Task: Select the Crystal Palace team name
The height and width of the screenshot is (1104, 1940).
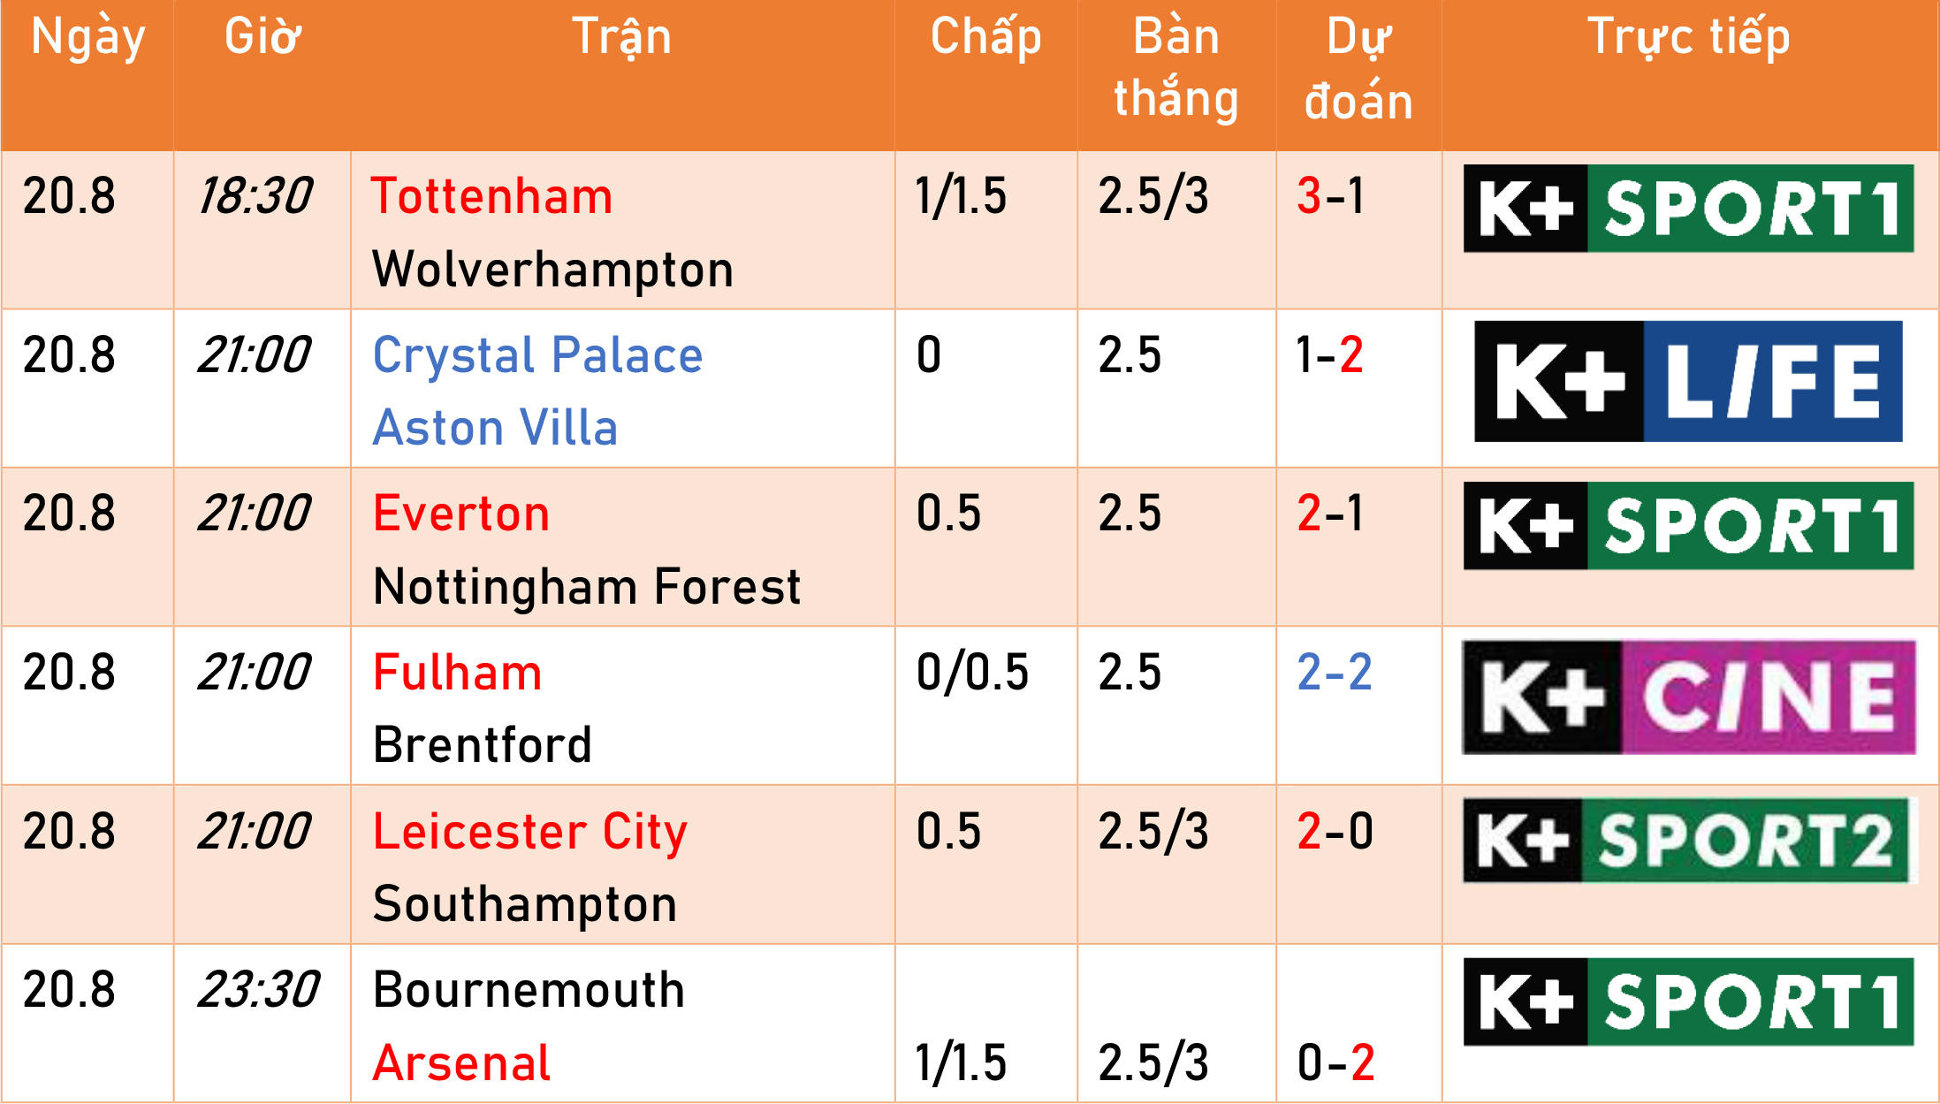Action: 537,357
